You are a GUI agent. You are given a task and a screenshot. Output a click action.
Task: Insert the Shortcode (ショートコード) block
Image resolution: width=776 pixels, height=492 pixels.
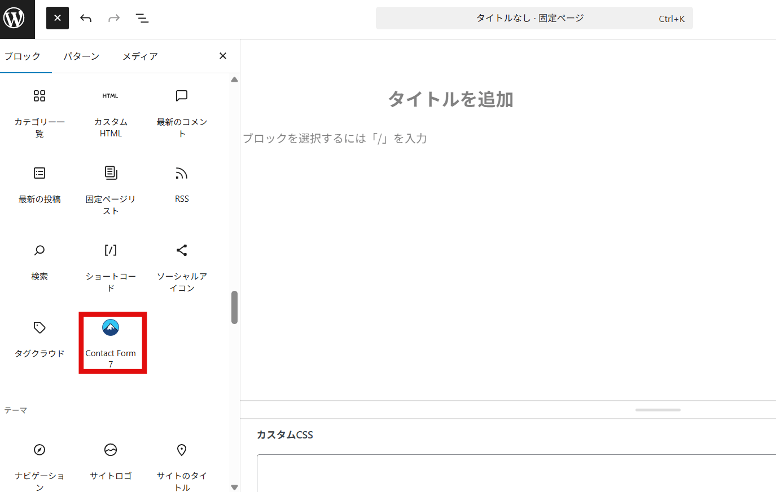click(111, 266)
